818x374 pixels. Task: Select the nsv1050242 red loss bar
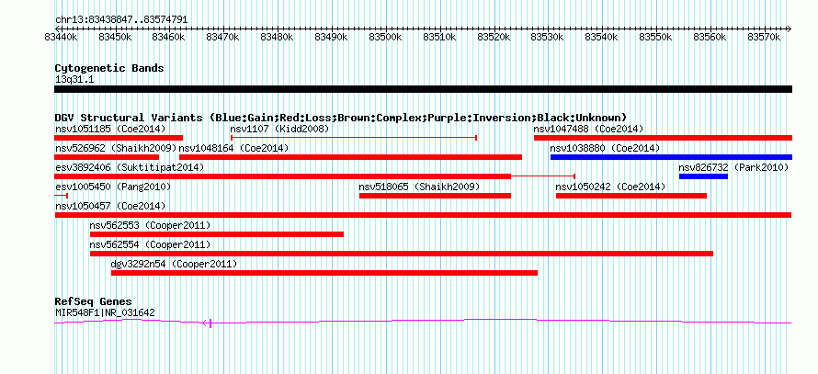[631, 196]
